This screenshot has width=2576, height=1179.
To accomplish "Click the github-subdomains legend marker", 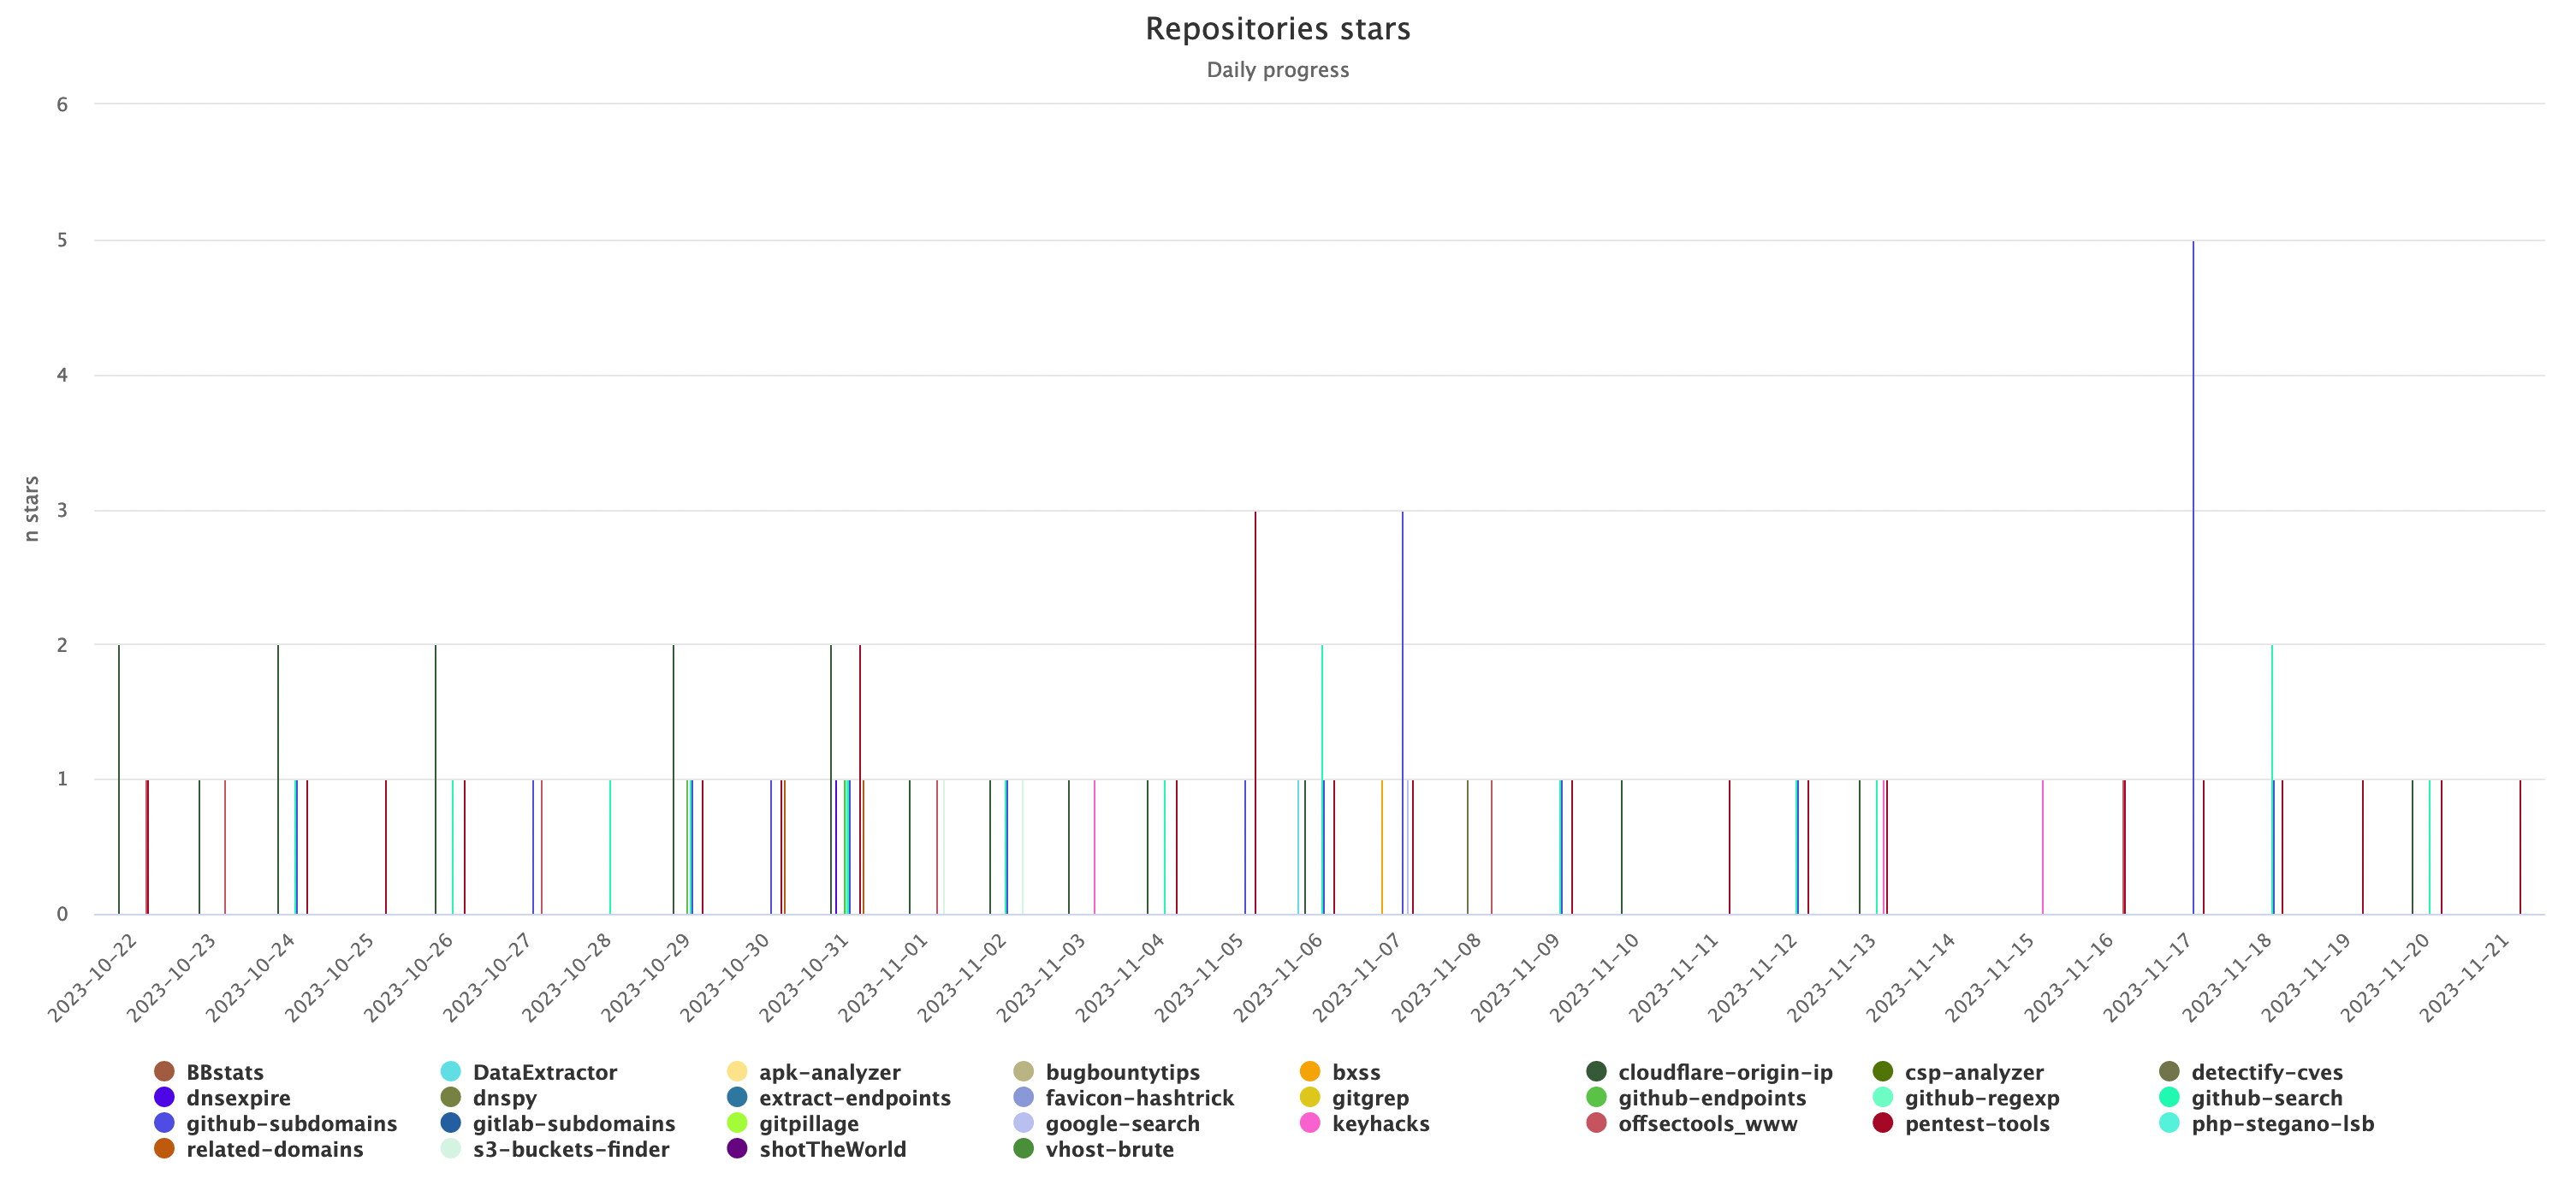I will point(165,1123).
